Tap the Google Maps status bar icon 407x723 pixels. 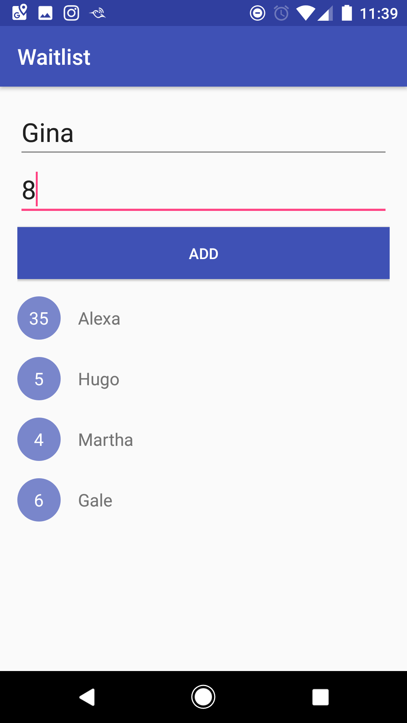pyautogui.click(x=20, y=13)
